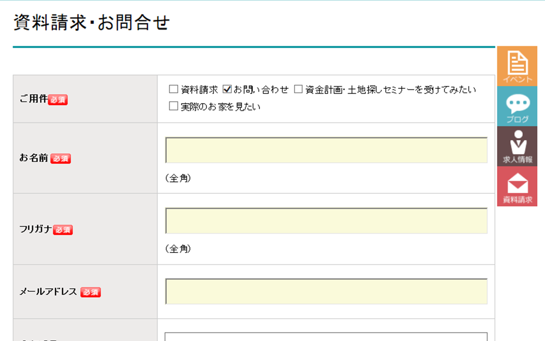The width and height of the screenshot is (545, 341).
Task: Focus the お名前 text field
Action: tap(326, 150)
